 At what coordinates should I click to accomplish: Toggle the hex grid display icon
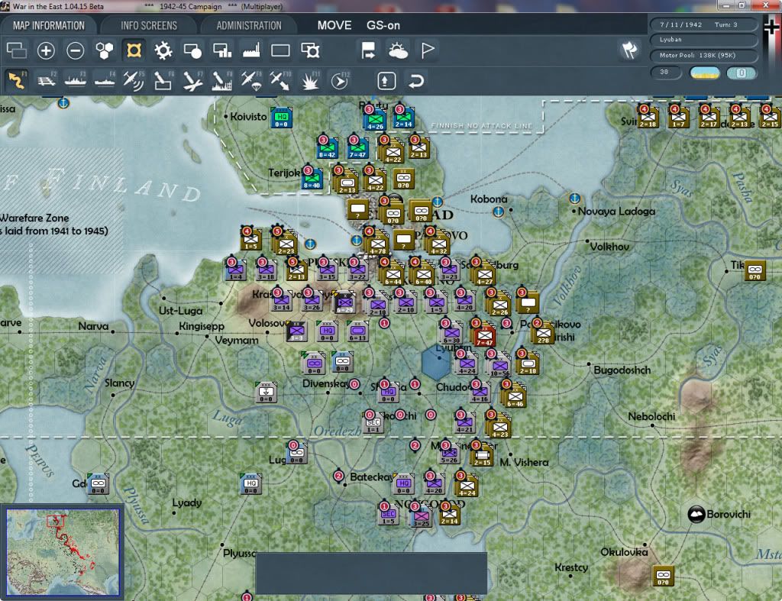tap(104, 50)
